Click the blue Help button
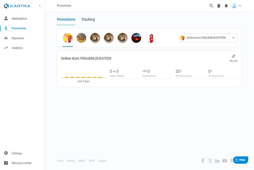 coord(241,160)
